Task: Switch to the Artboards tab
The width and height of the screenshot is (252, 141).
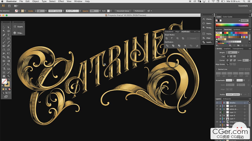Action: click(x=227, y=99)
